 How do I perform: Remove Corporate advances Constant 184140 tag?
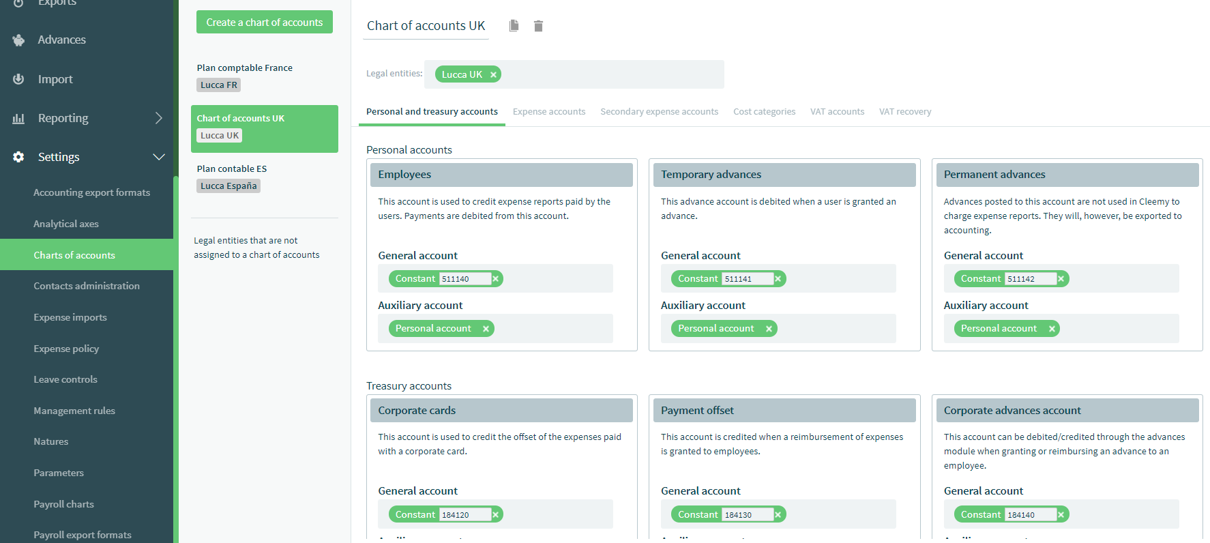1061,515
